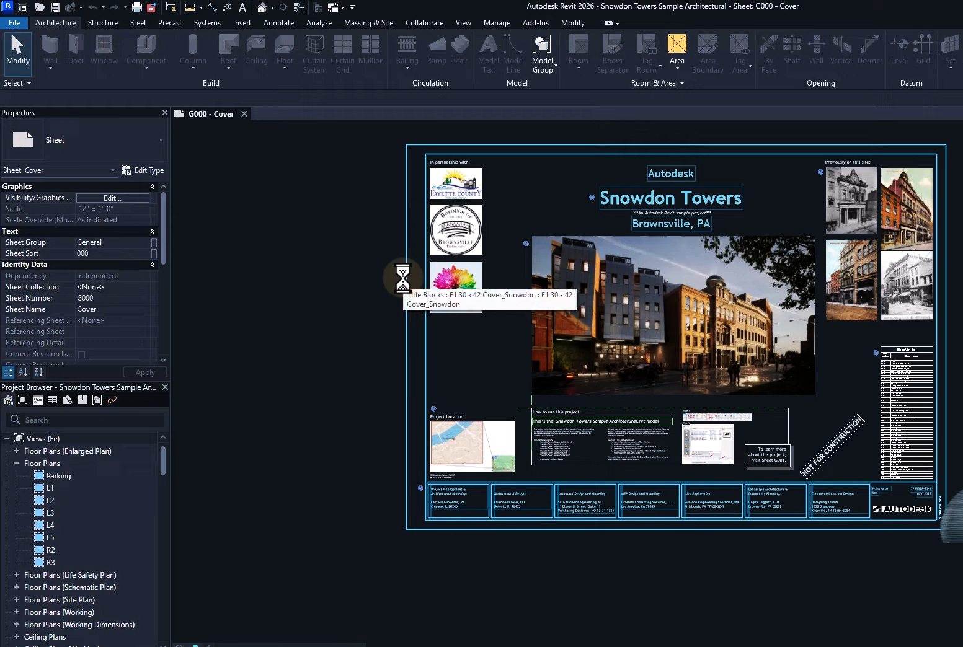This screenshot has width=963, height=647.
Task: Click the Text 'A' icon in Quick Access
Action: [x=242, y=7]
